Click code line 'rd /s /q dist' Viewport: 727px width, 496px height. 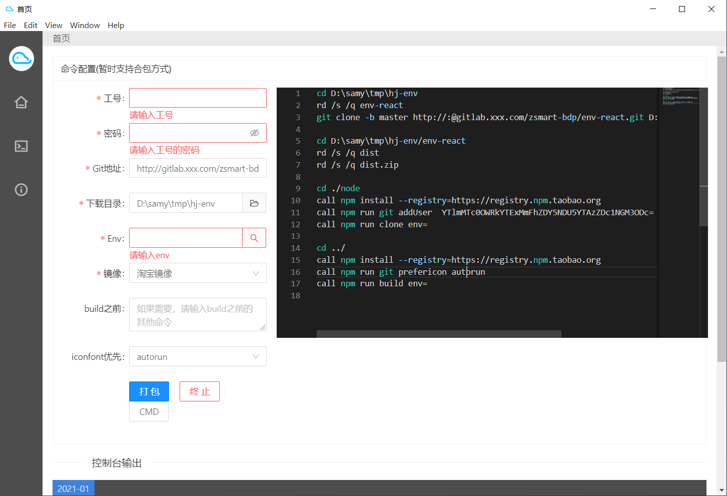coord(348,153)
